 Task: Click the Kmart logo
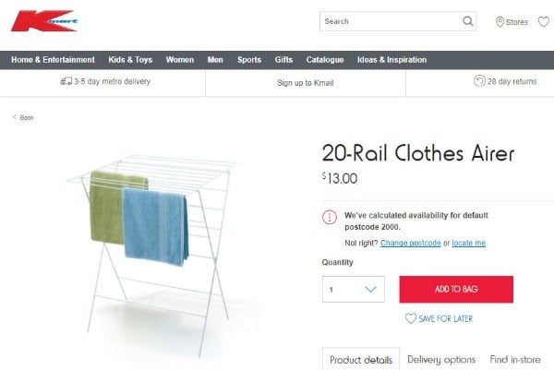44,21
